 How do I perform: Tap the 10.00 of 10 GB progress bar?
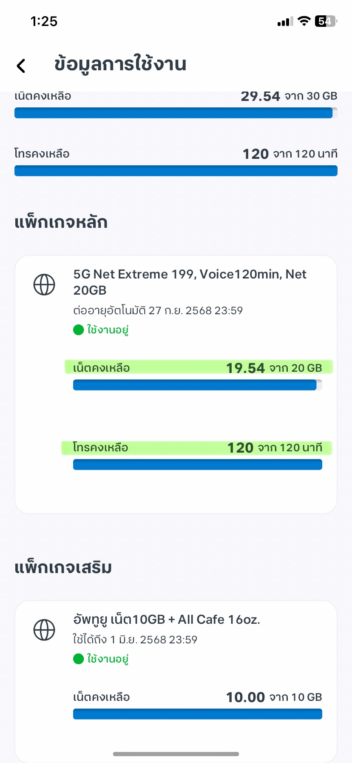tap(197, 714)
